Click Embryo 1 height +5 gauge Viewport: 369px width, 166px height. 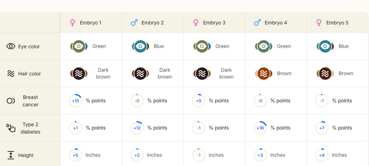point(75,155)
